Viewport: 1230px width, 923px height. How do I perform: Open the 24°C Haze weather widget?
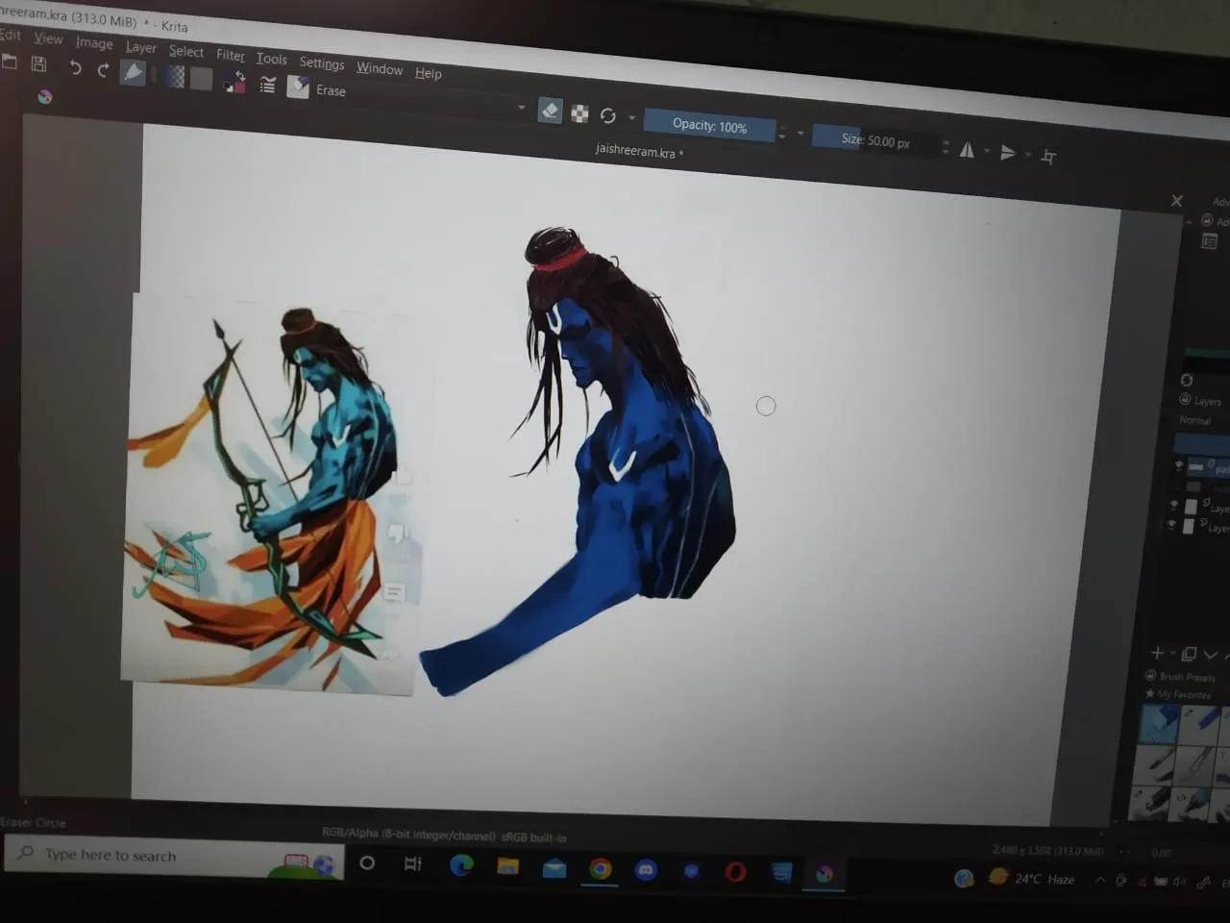1032,878
